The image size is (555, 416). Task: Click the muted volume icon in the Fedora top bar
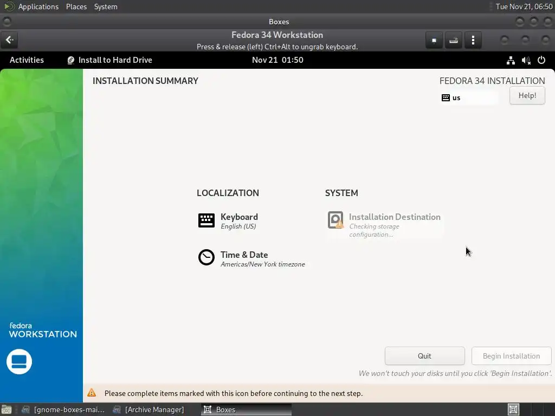click(x=526, y=61)
